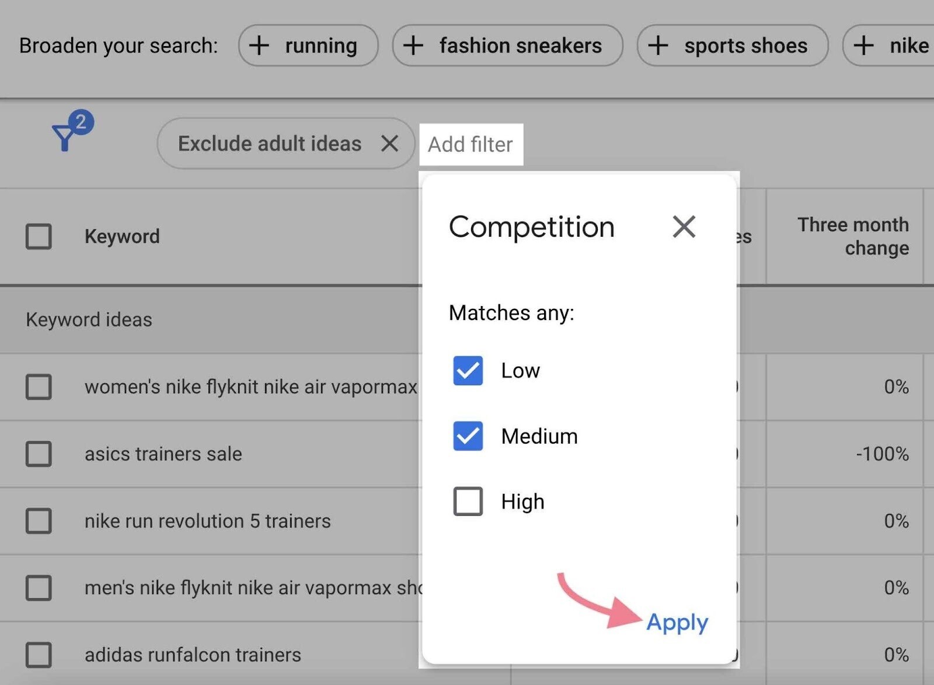Apply the Competition filter
Screen dimensions: 934x685
tap(677, 622)
